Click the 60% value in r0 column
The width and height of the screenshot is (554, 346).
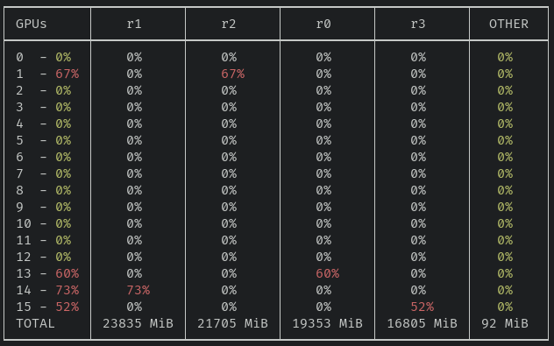pyautogui.click(x=328, y=273)
